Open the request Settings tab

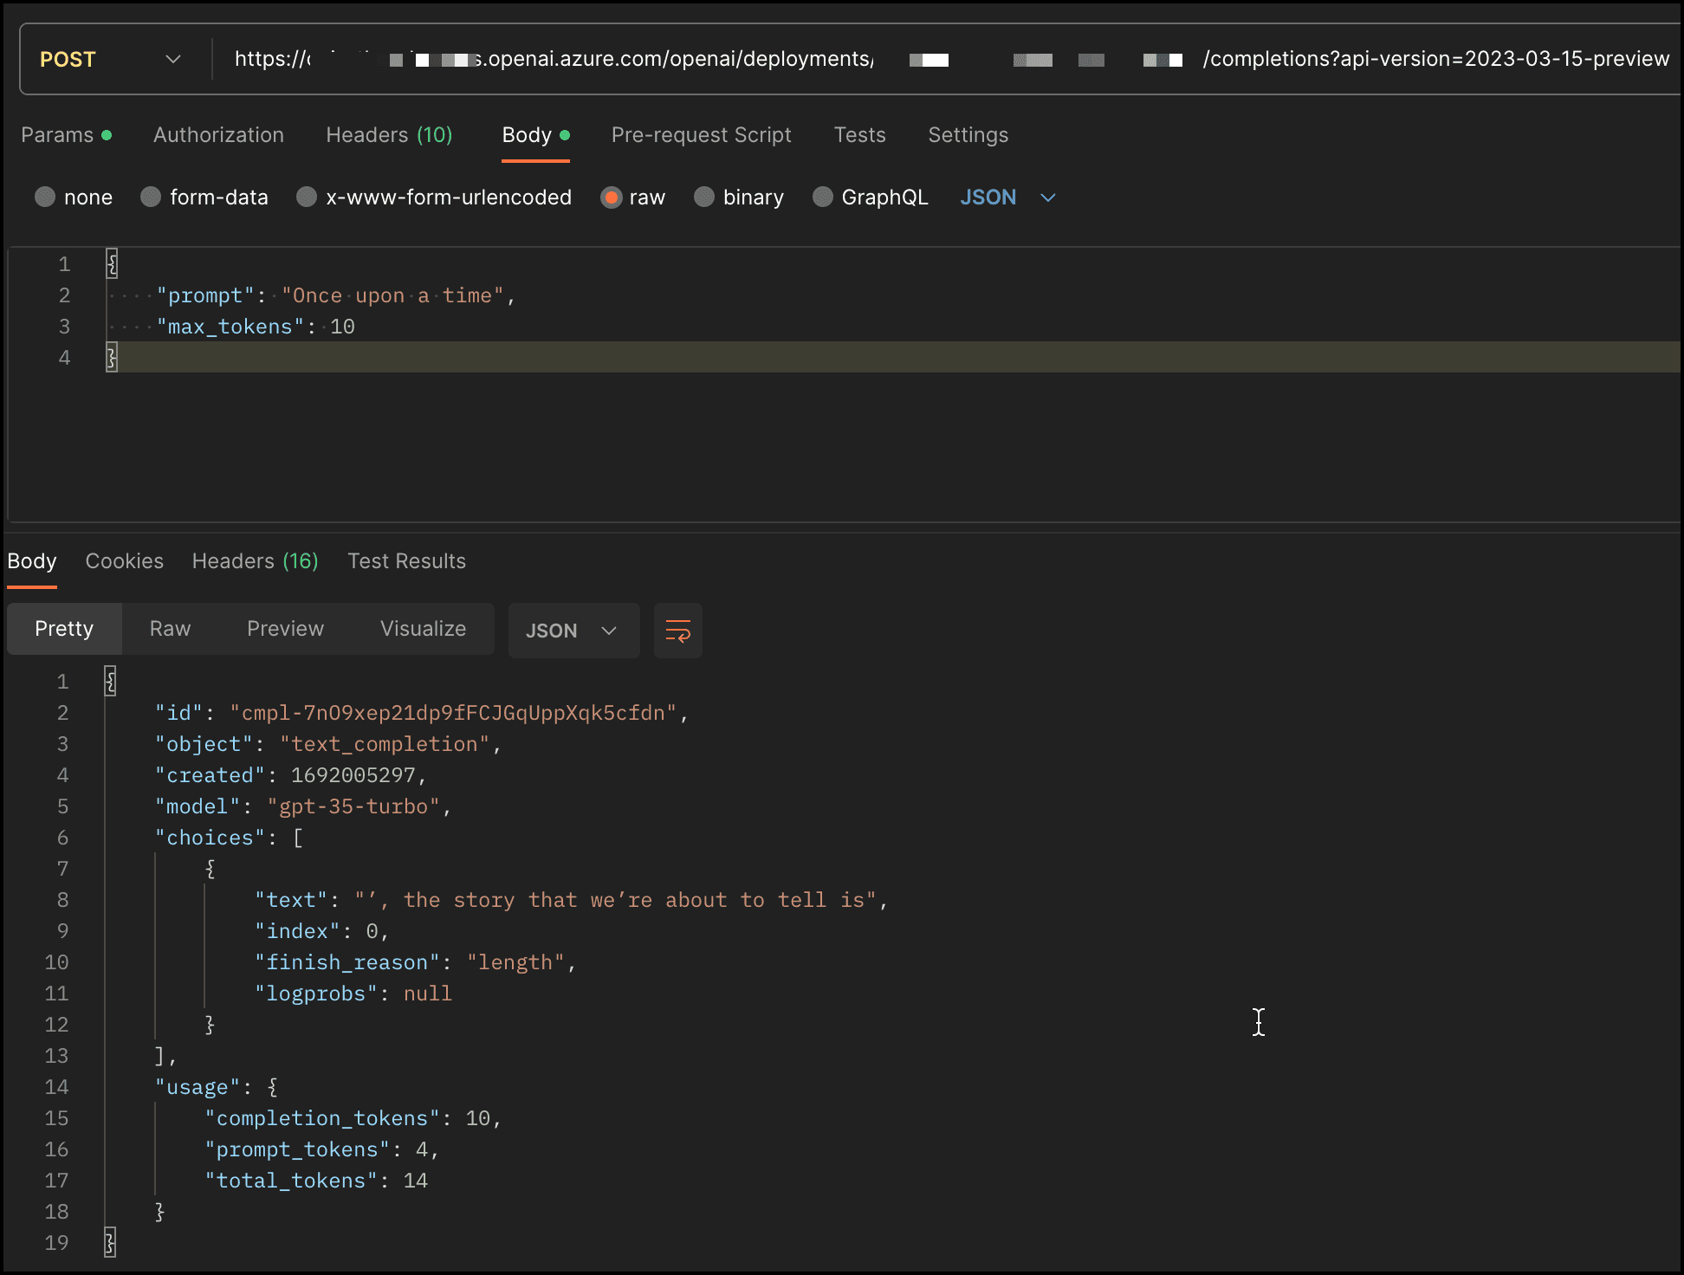[x=968, y=135]
